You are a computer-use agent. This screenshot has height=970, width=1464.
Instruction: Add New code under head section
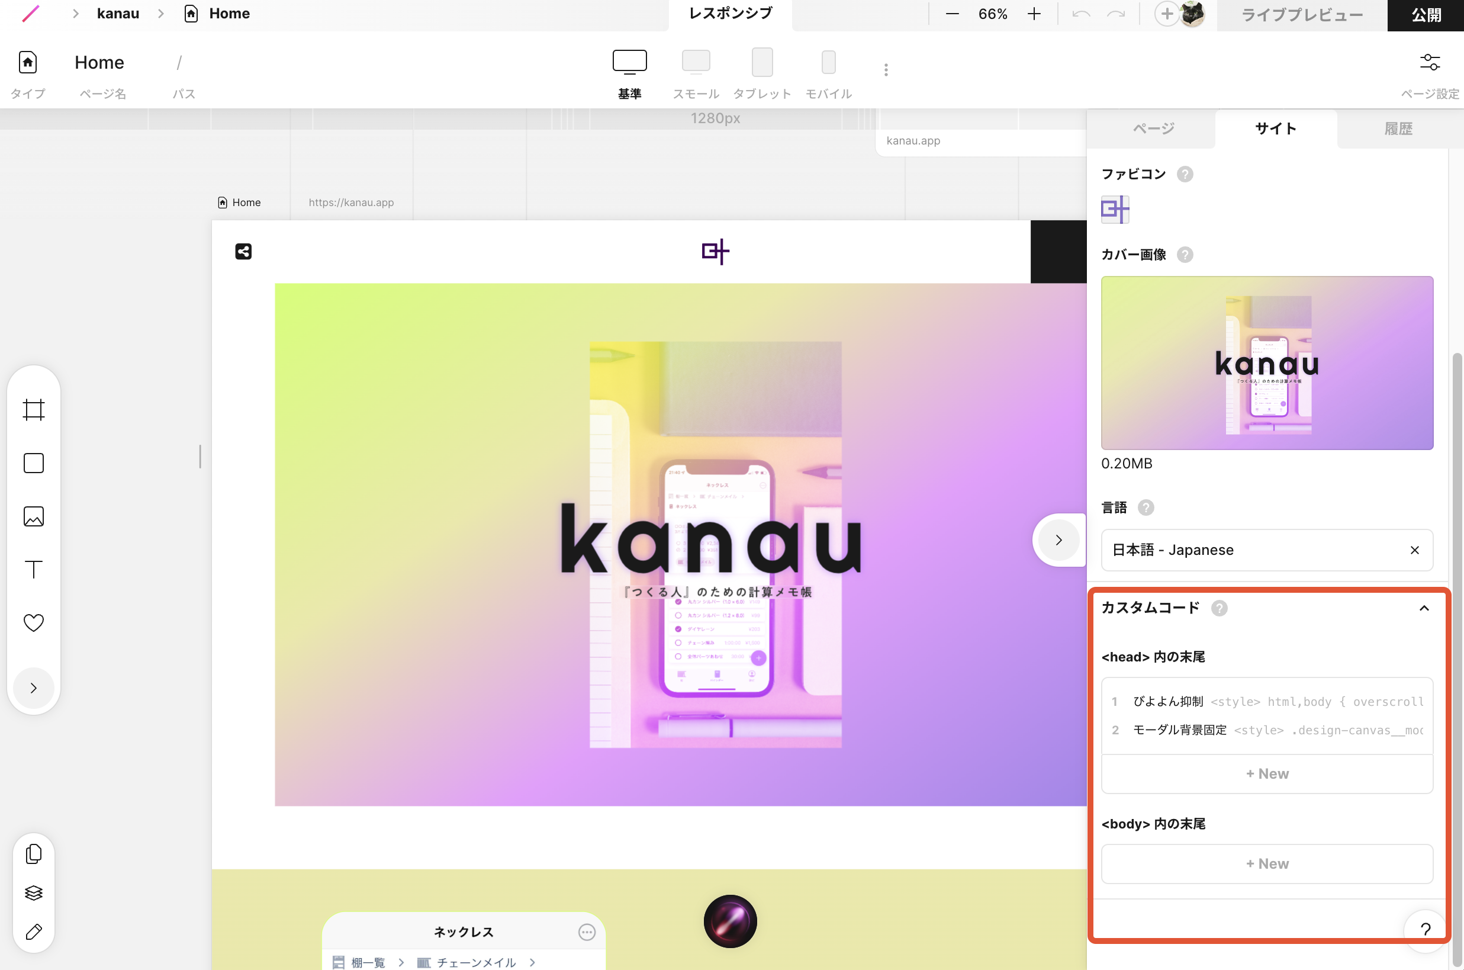(x=1267, y=774)
